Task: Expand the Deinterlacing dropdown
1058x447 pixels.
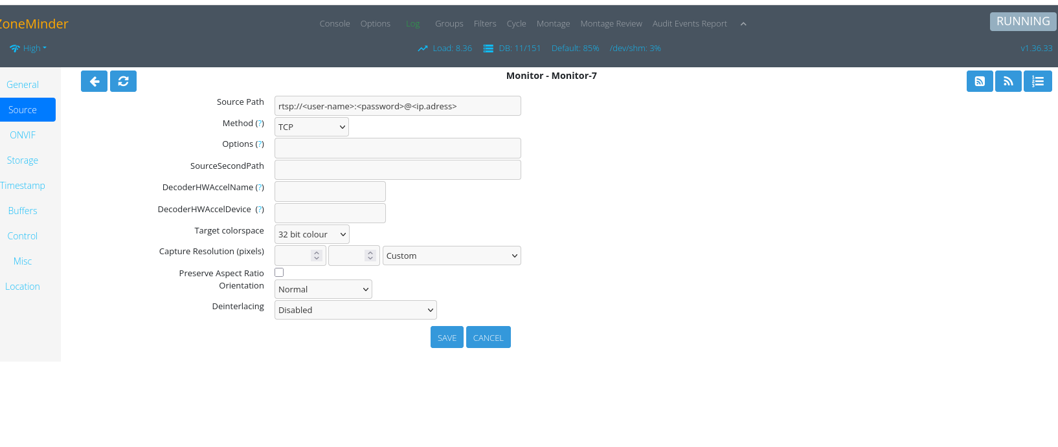Action: pyautogui.click(x=355, y=310)
